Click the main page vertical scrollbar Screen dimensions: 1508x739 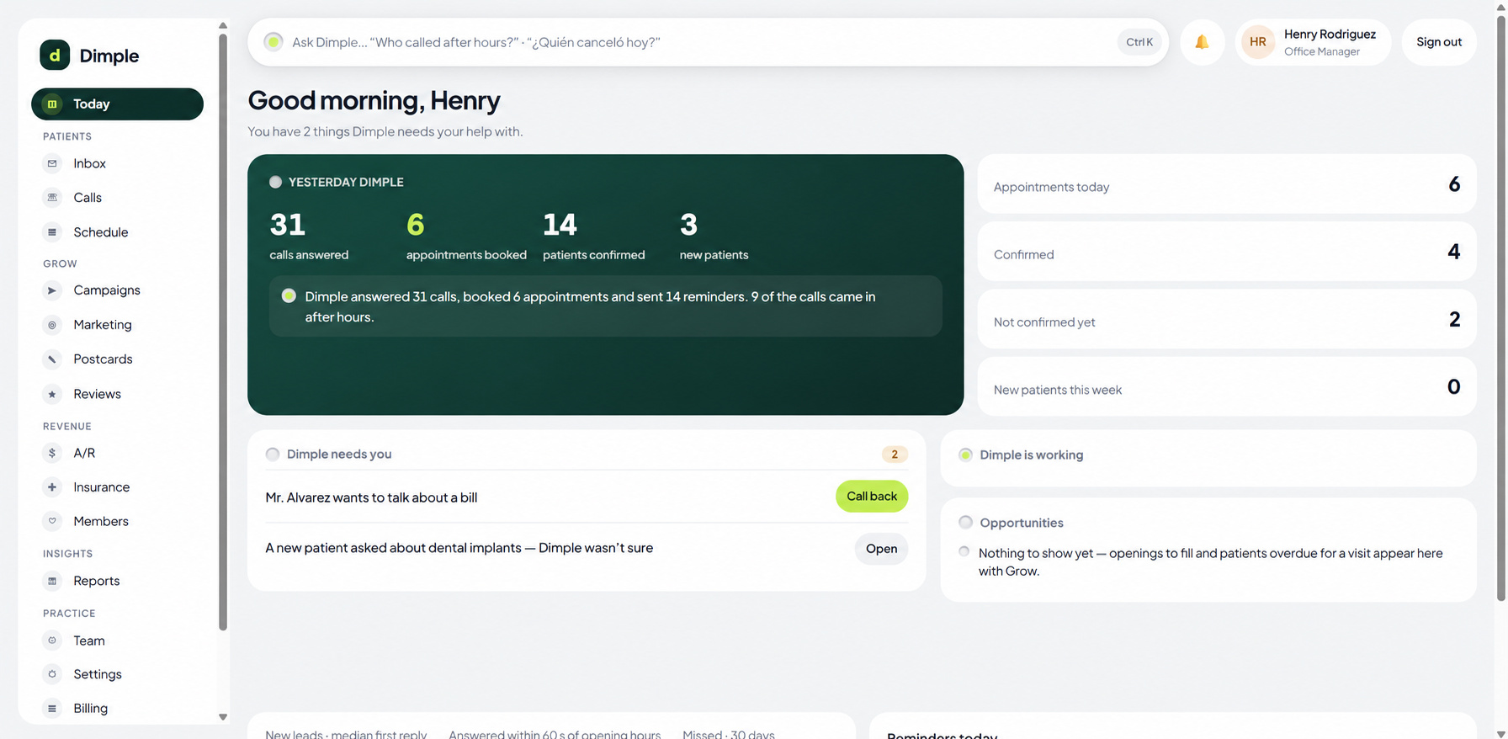(x=1501, y=308)
